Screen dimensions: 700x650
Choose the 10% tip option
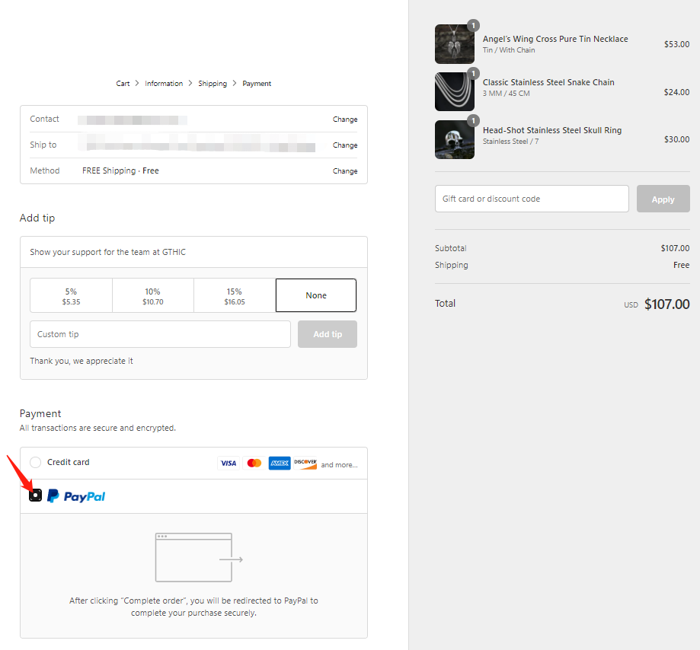click(x=152, y=295)
